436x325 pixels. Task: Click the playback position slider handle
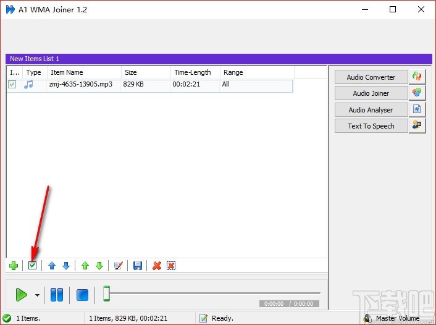[x=106, y=293]
